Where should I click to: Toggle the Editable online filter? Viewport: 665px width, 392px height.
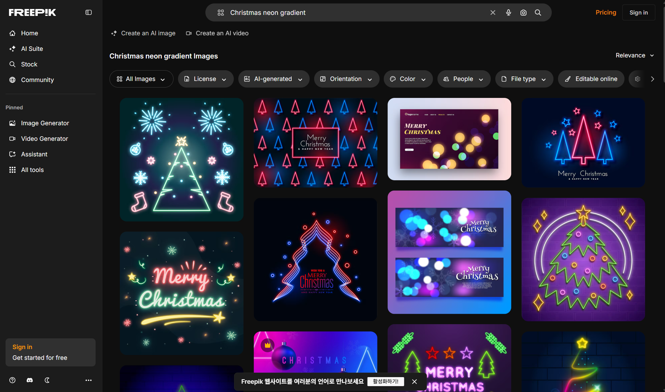point(591,79)
